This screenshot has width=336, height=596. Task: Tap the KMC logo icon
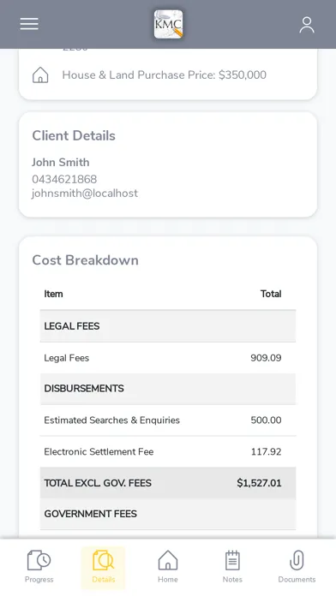tap(168, 24)
